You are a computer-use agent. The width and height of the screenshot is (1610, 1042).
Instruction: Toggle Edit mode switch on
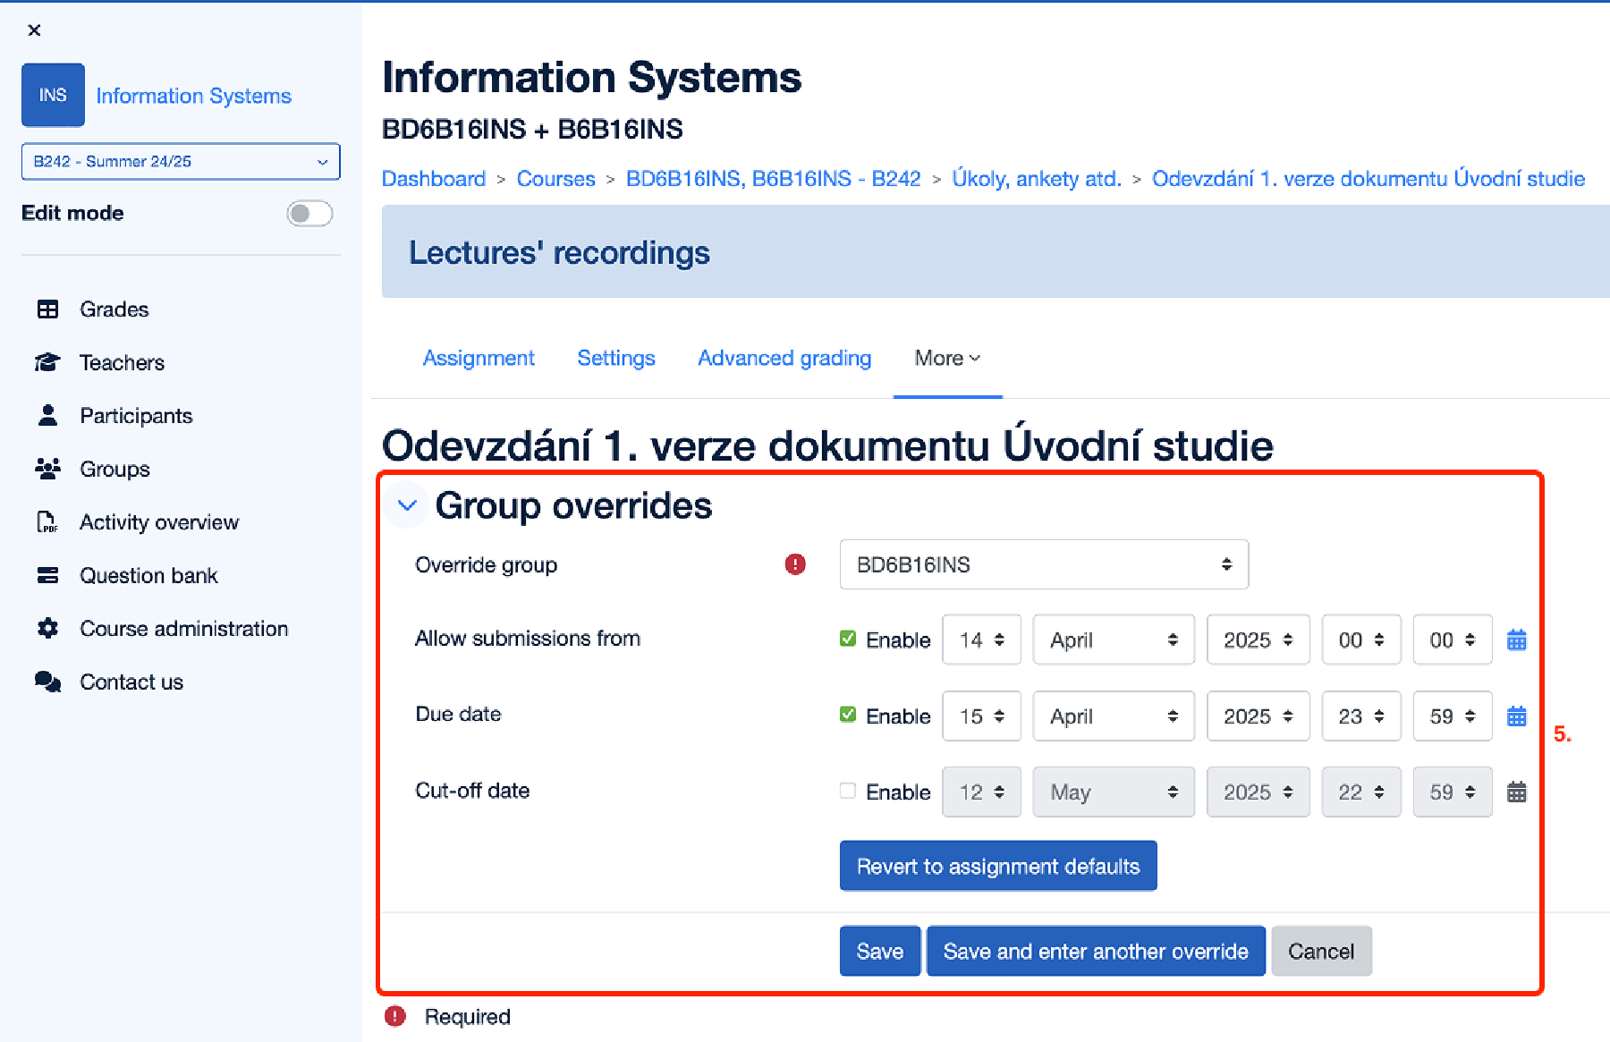pyautogui.click(x=309, y=214)
